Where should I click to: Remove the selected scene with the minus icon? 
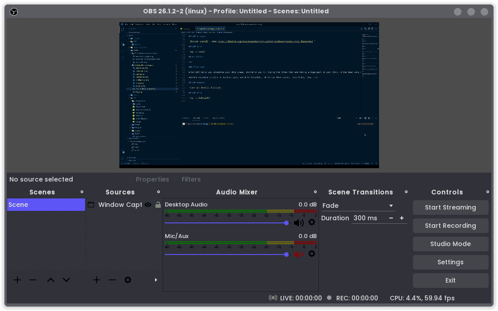pyautogui.click(x=33, y=280)
